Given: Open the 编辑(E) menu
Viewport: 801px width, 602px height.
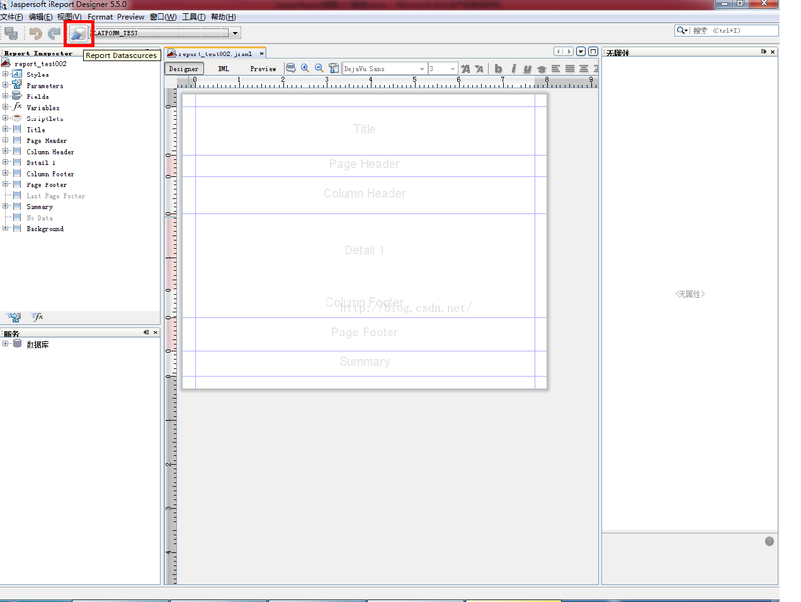Looking at the screenshot, I should (x=41, y=17).
